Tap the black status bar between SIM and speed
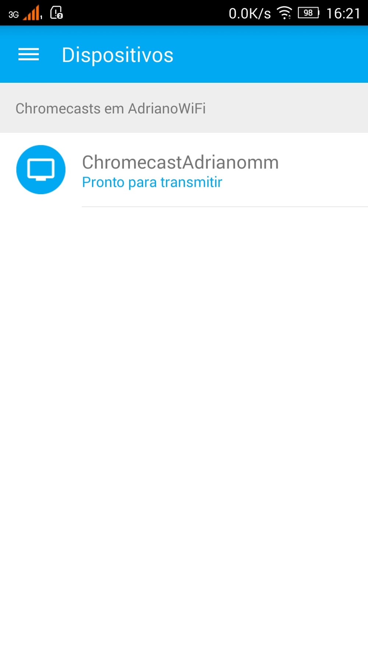 coord(146,13)
